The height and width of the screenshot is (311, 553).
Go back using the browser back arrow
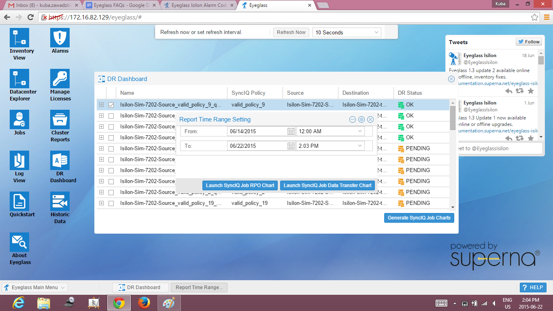pyautogui.click(x=7, y=17)
